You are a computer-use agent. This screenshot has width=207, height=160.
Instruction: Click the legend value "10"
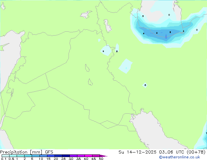pyautogui.click(x=41, y=159)
